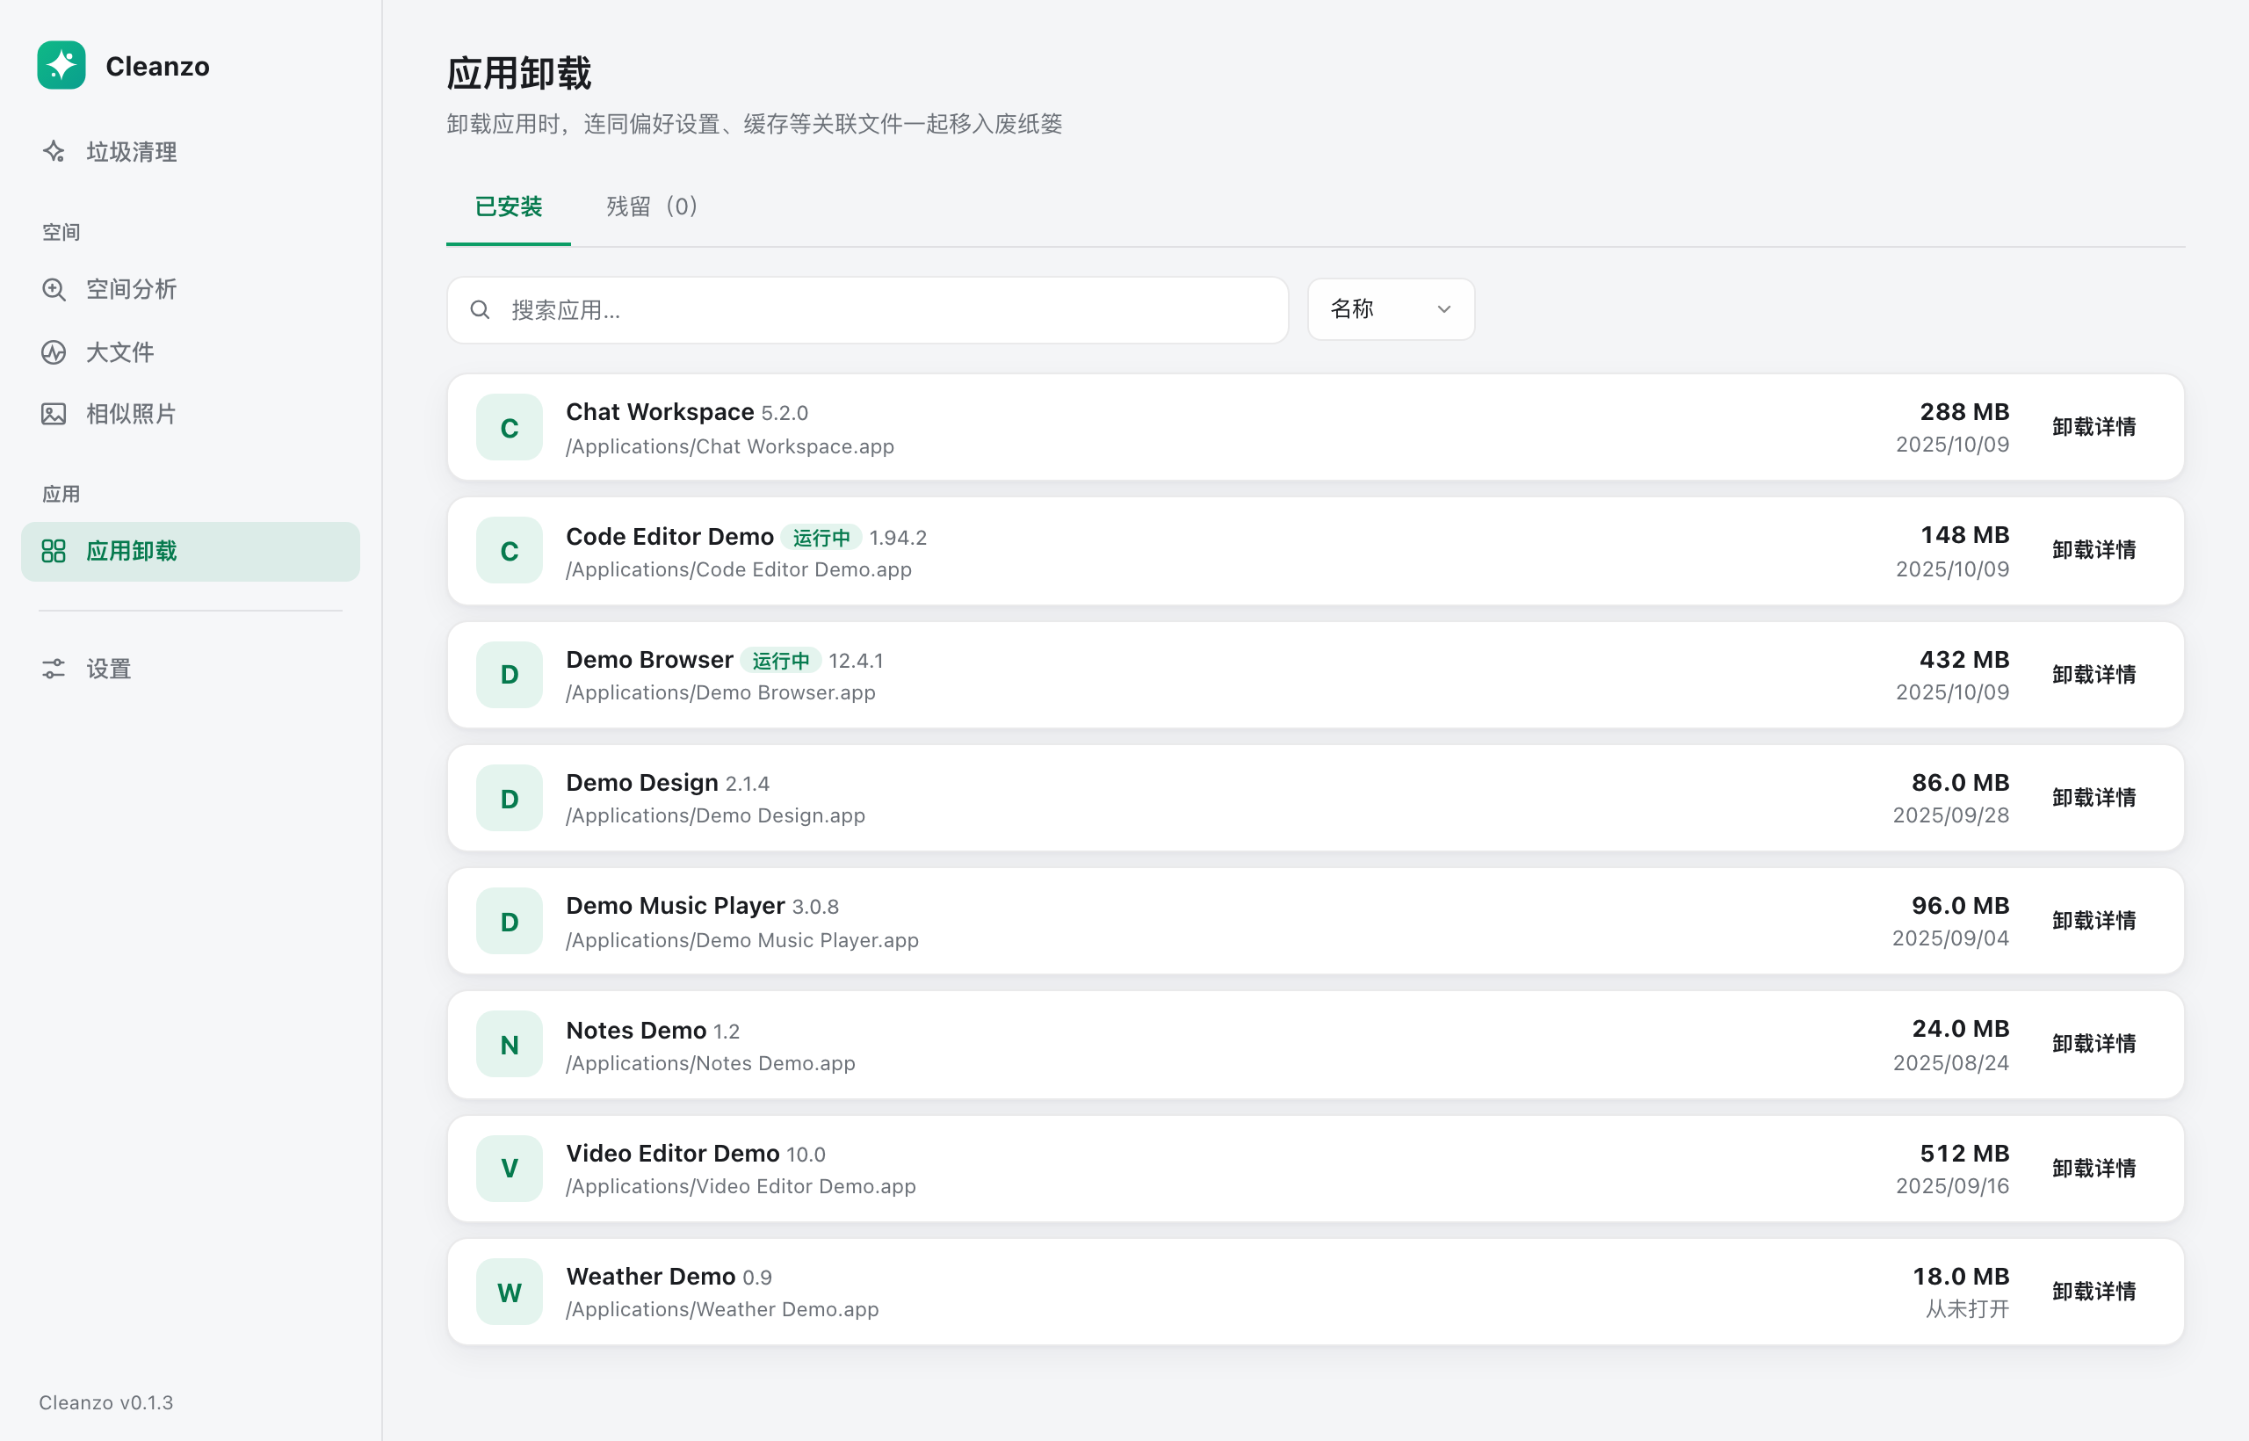Click the 空间分析 magnifier icon
This screenshot has height=1441, width=2249.
click(54, 289)
